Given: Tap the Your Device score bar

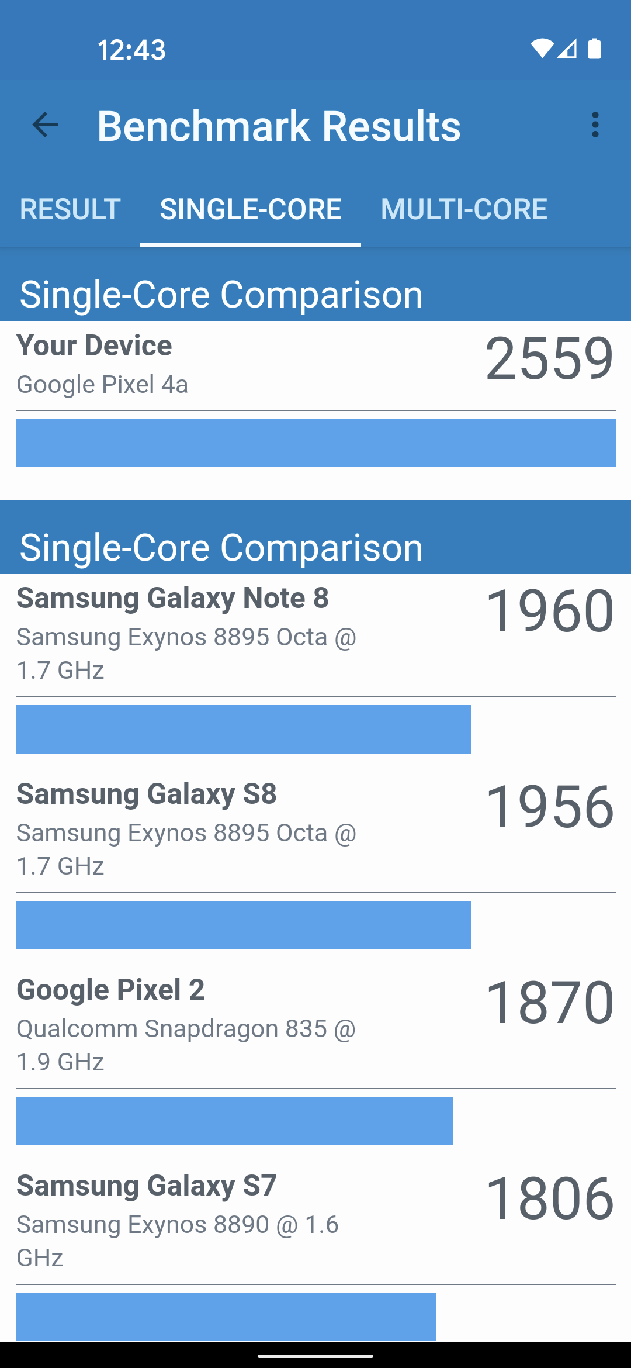Looking at the screenshot, I should point(315,443).
